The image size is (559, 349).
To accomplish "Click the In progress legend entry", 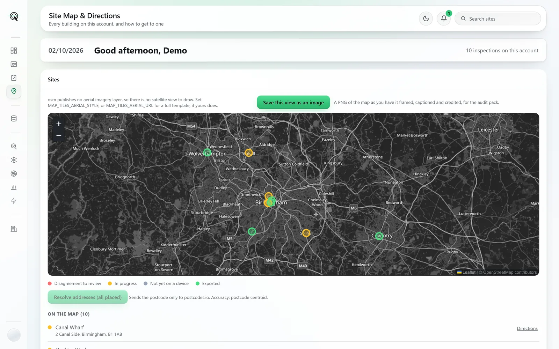I will pos(122,283).
